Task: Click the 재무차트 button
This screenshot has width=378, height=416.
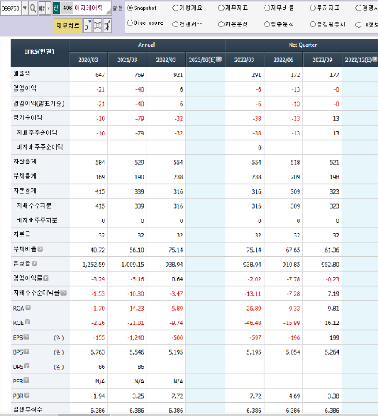Action: (x=68, y=26)
